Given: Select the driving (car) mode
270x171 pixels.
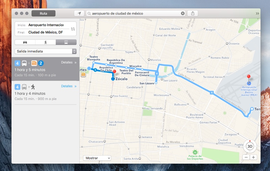Looking at the screenshot, I should [x=25, y=42].
